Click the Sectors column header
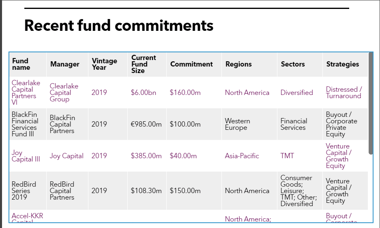The image size is (380, 228). pyautogui.click(x=300, y=64)
